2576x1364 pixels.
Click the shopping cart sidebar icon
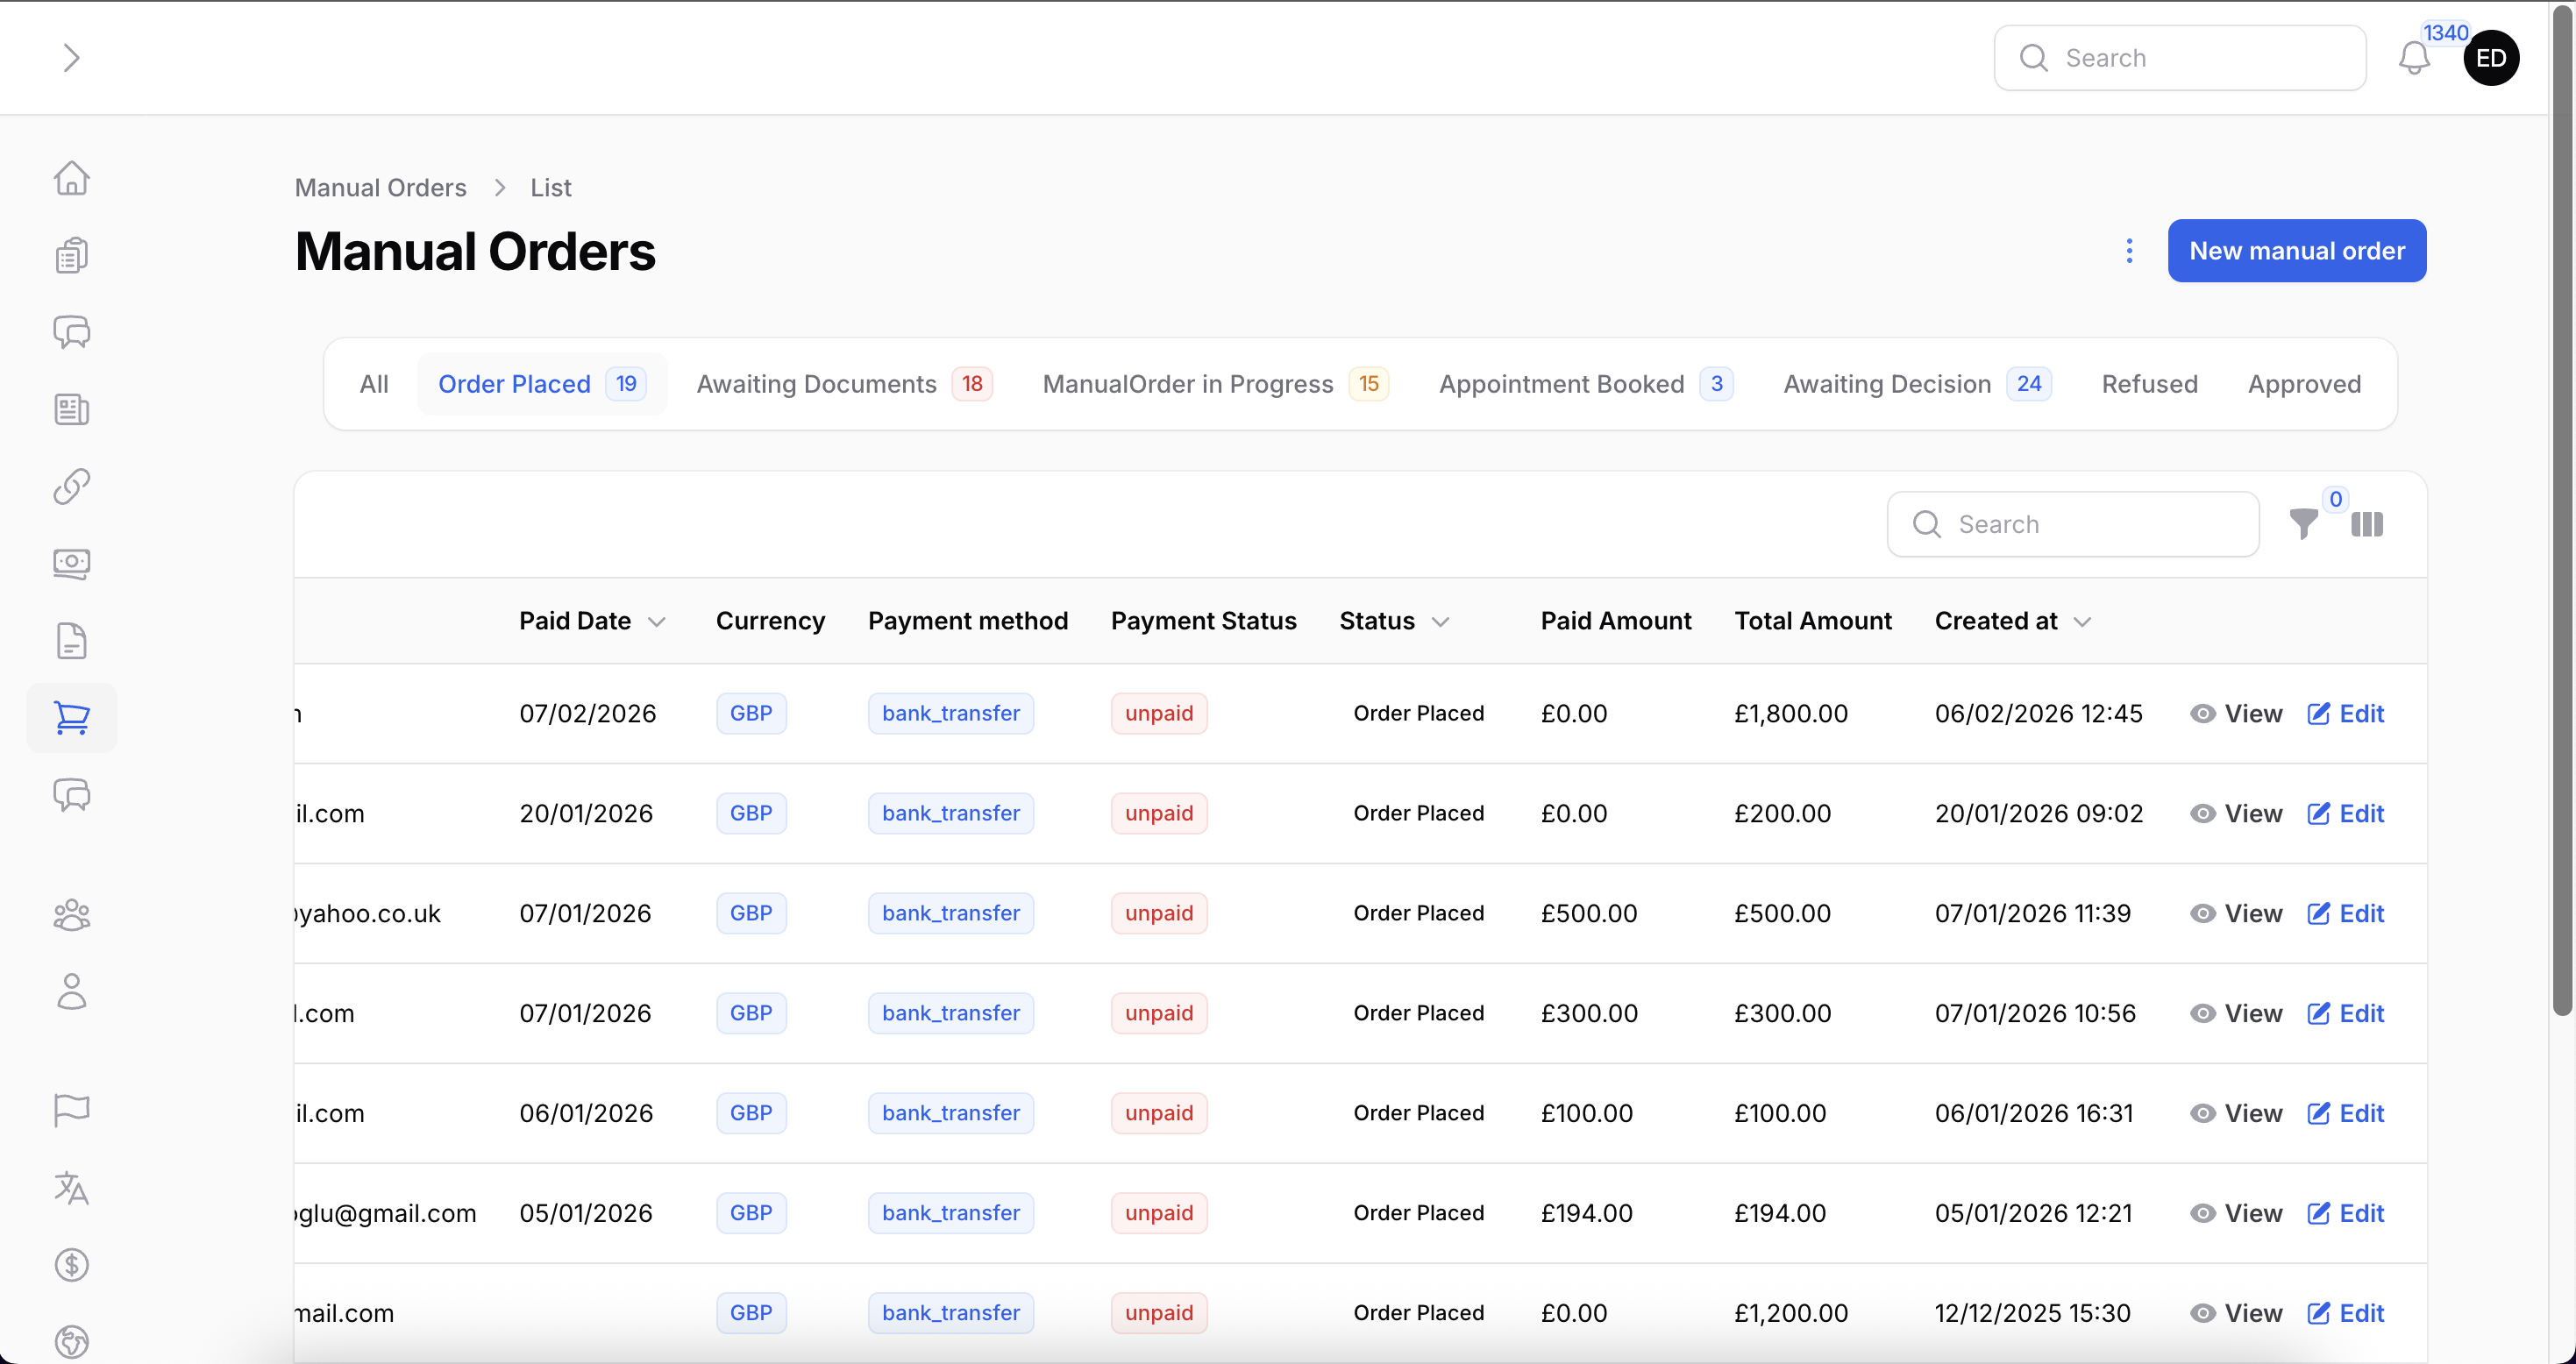(71, 717)
